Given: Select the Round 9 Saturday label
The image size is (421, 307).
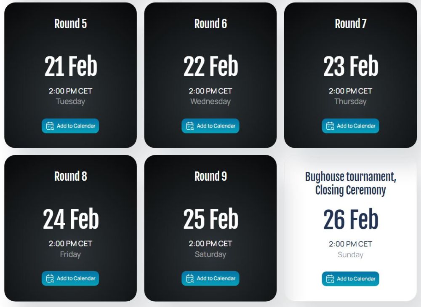Looking at the screenshot, I should (210, 254).
